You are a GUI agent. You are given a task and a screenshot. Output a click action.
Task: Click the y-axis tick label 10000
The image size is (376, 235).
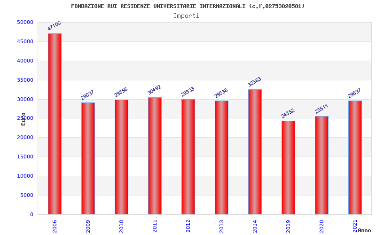(25, 176)
